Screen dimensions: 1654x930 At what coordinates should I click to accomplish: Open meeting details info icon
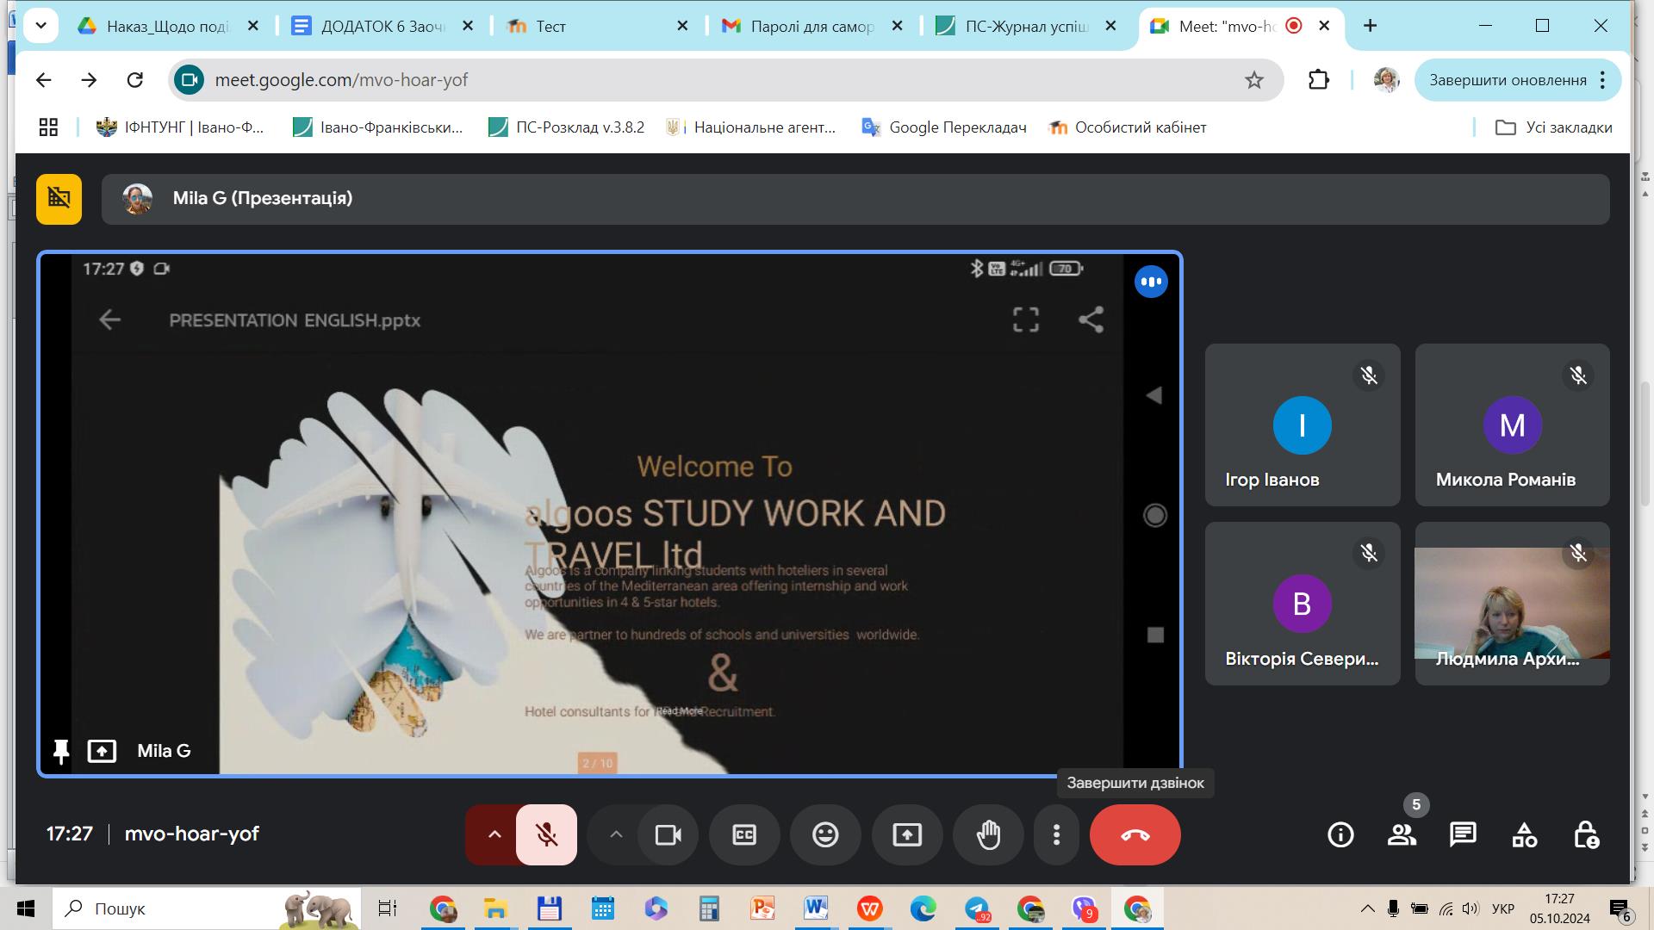[1340, 834]
